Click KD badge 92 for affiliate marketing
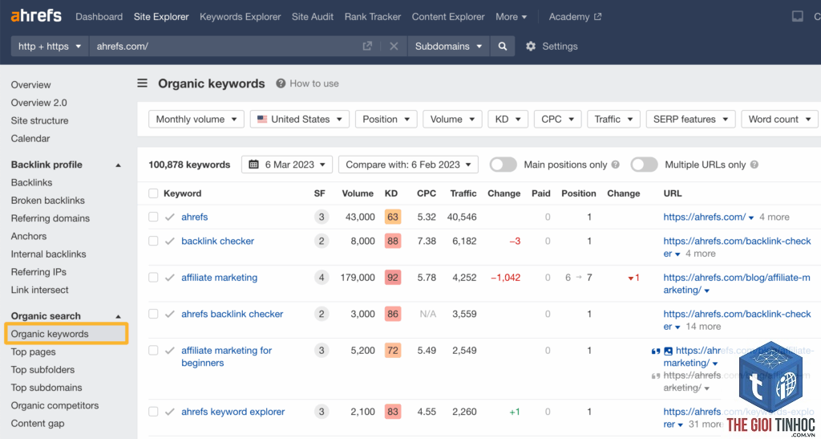The image size is (821, 439). coord(393,278)
